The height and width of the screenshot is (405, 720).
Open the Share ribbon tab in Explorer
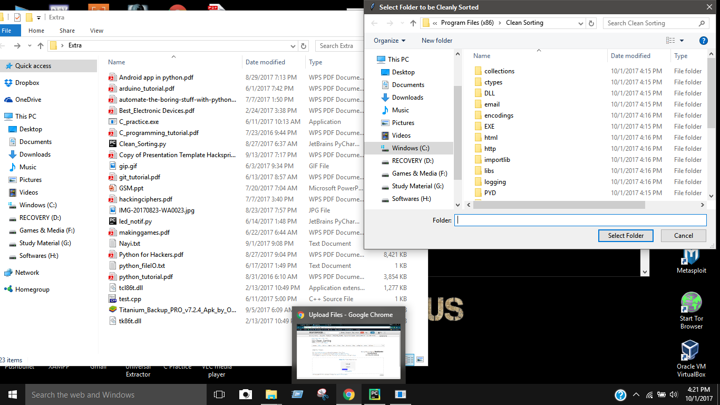pos(67,31)
